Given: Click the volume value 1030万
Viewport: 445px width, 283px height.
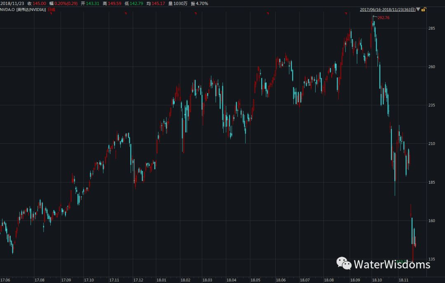Looking at the screenshot, I should [180, 3].
